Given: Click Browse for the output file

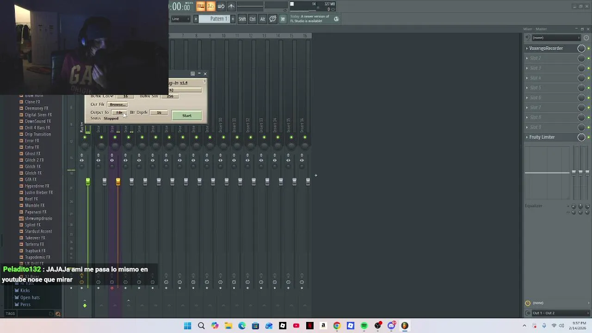Looking at the screenshot, I should pyautogui.click(x=117, y=105).
